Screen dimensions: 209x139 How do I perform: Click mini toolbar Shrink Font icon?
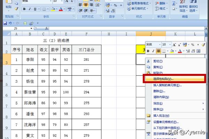tap(179, 45)
